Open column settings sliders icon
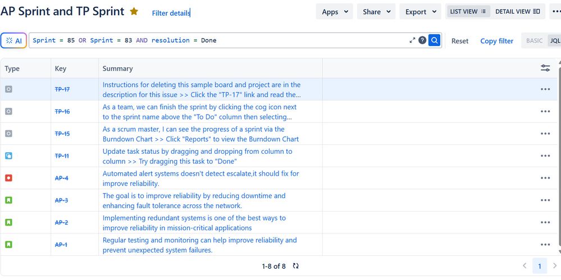The image size is (561, 280). [x=545, y=68]
